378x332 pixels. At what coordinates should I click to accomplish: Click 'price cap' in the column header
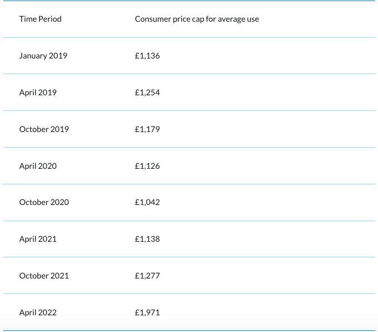188,19
